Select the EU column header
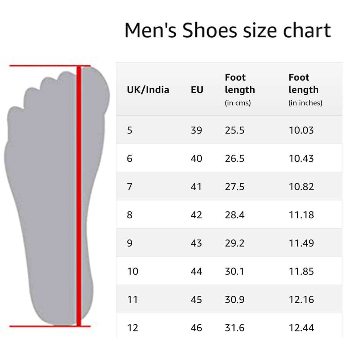The image size is (345, 345). 197,90
